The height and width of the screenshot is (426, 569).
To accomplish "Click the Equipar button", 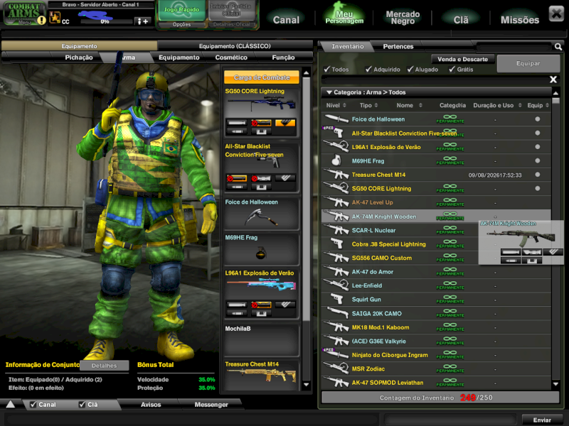I will coord(528,63).
